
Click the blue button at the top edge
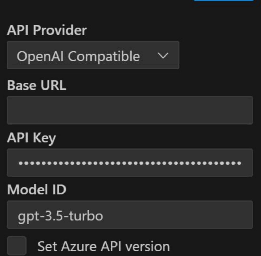[x=224, y=1]
